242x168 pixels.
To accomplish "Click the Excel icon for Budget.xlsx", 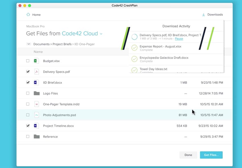I will (36, 61).
